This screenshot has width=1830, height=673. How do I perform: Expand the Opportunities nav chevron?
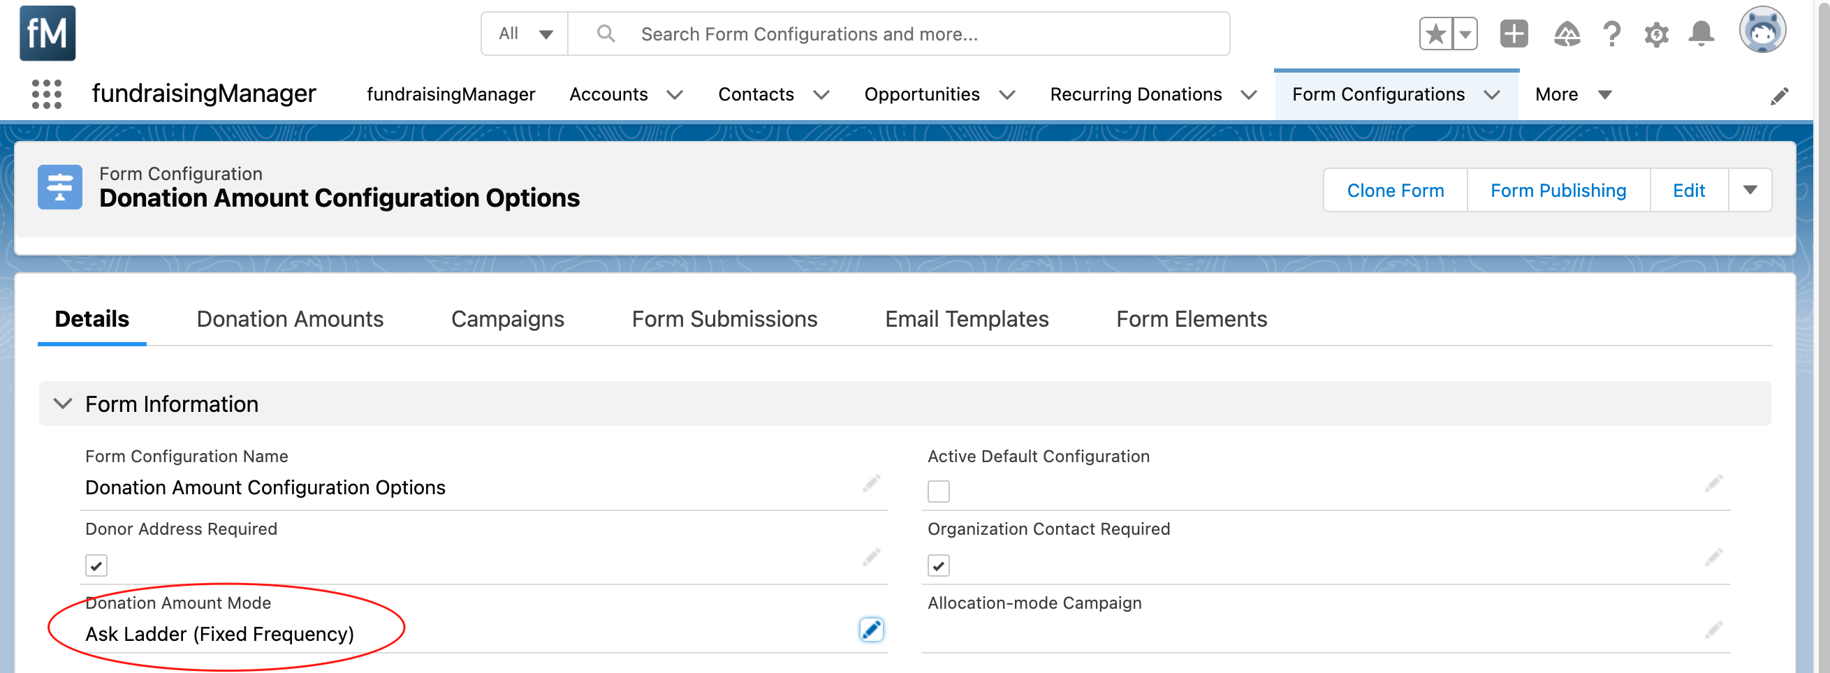[1006, 95]
